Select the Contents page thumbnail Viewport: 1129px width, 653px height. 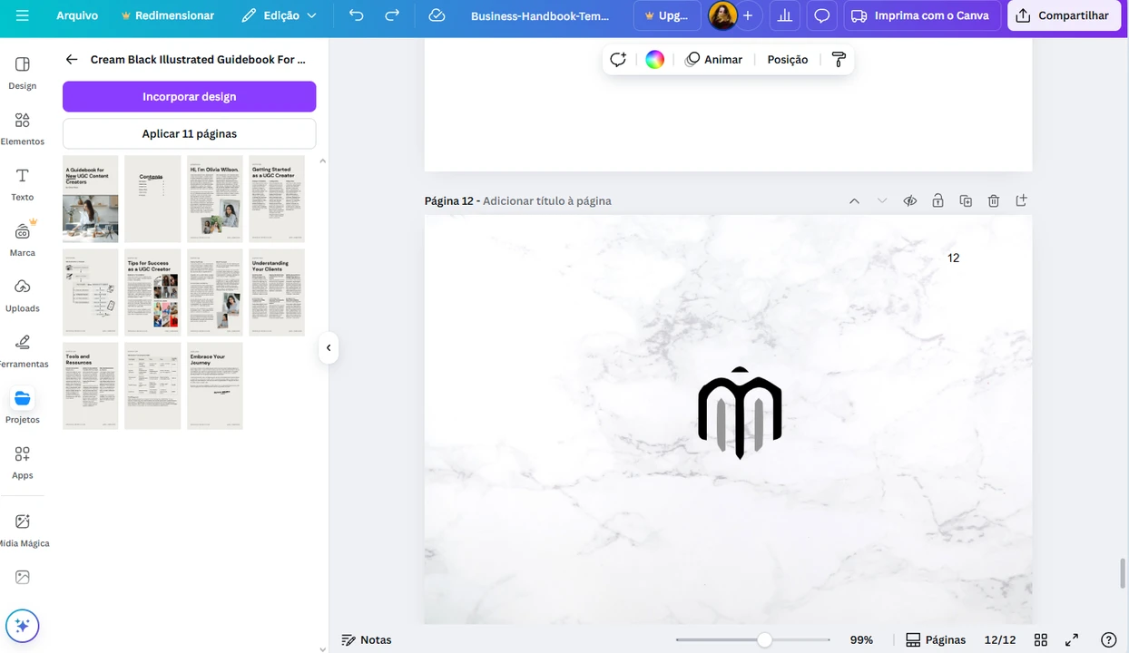(152, 199)
